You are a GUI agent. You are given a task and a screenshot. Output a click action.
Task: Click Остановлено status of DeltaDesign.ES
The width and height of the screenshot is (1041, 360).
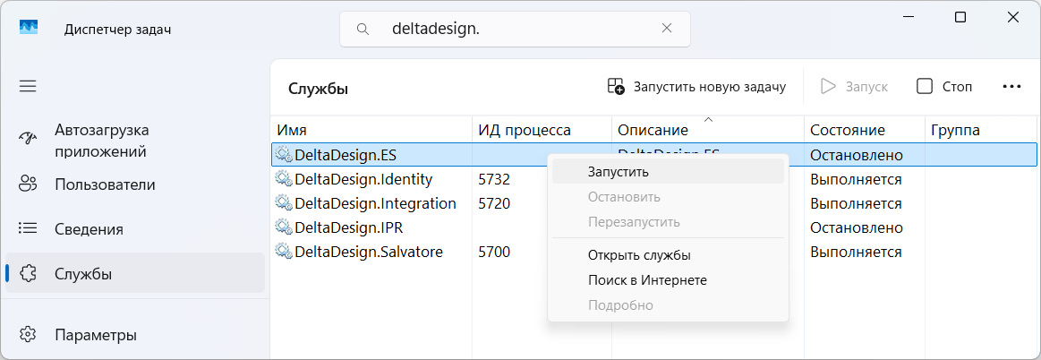pos(857,156)
